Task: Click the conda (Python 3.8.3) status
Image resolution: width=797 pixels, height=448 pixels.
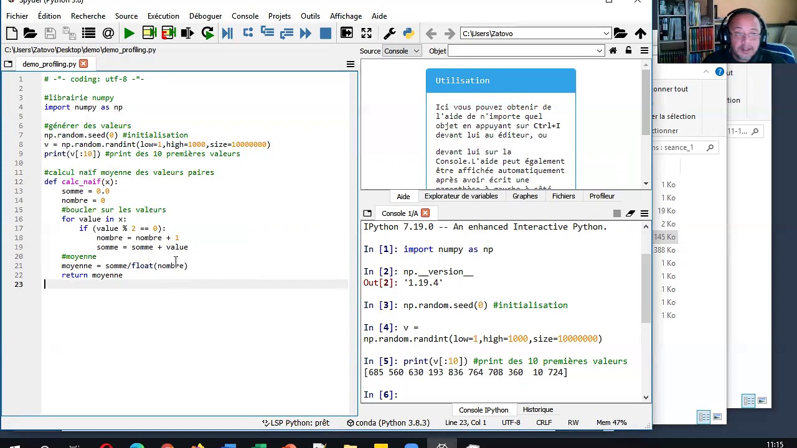Action: 389,423
